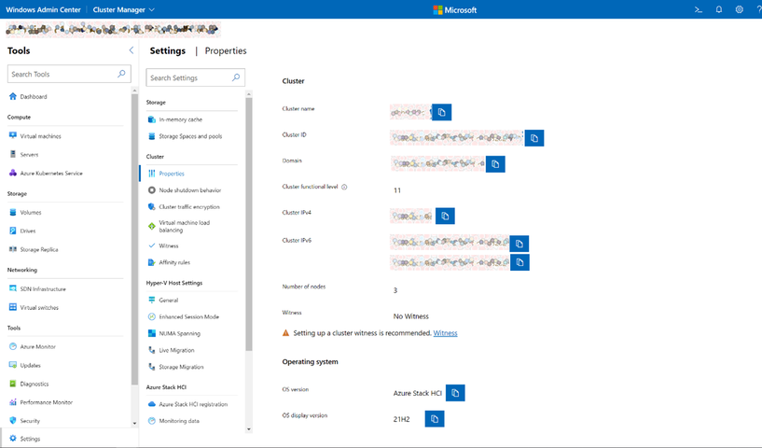762x448 pixels.
Task: Click the SDN Infrastructure icon
Action: coord(13,289)
